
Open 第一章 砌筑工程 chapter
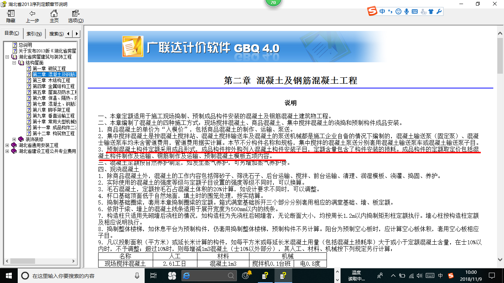click(49, 69)
